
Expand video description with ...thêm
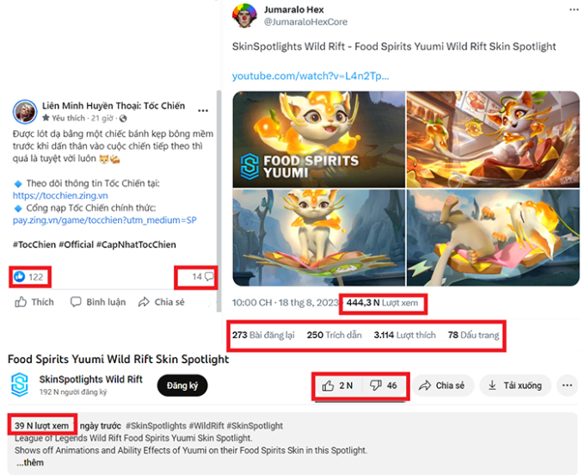coord(30,462)
